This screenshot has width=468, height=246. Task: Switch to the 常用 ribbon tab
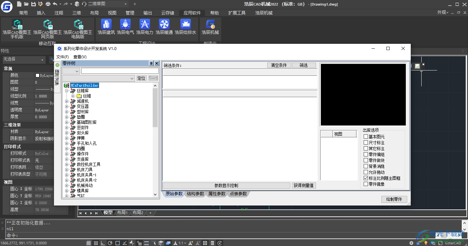tap(23, 13)
